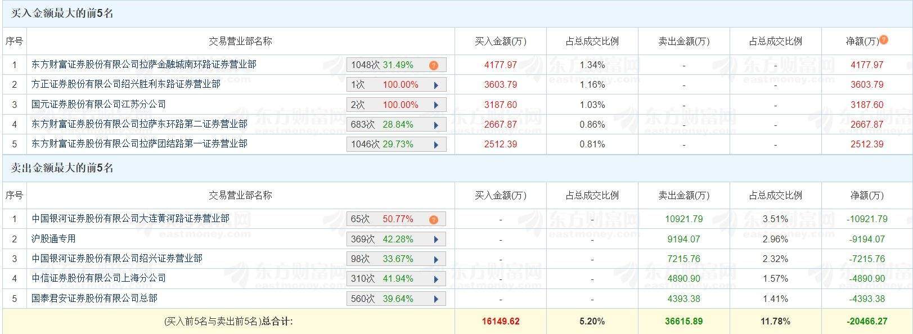913x334 pixels.
Task: Click the orange help icon beside 净额(万)
Action: coord(884,40)
